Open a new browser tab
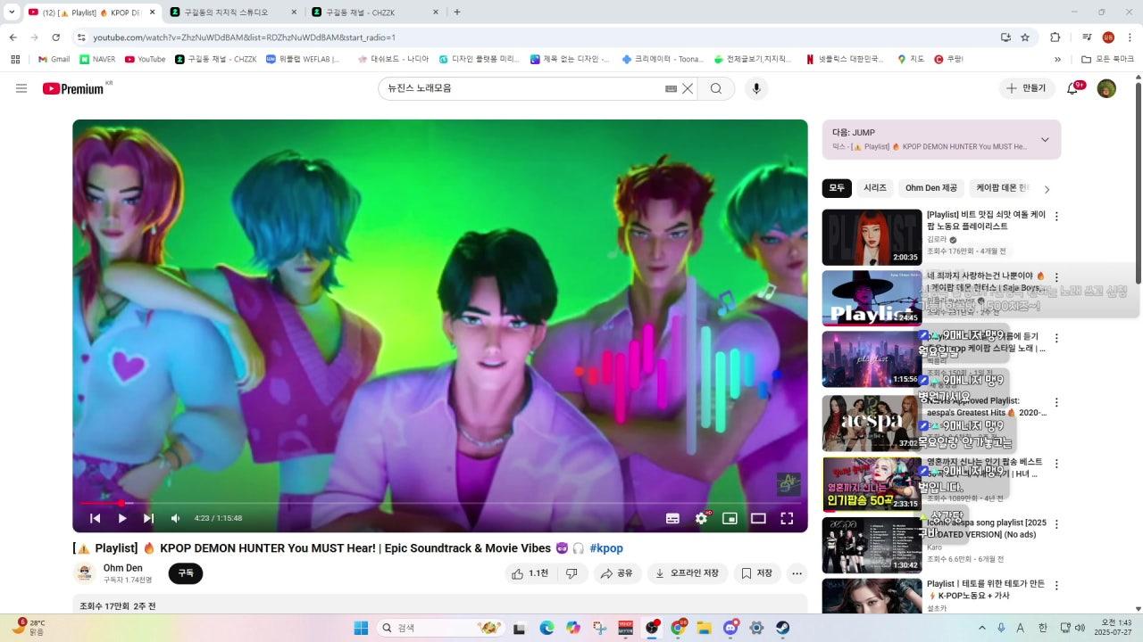The image size is (1143, 642). (x=457, y=12)
